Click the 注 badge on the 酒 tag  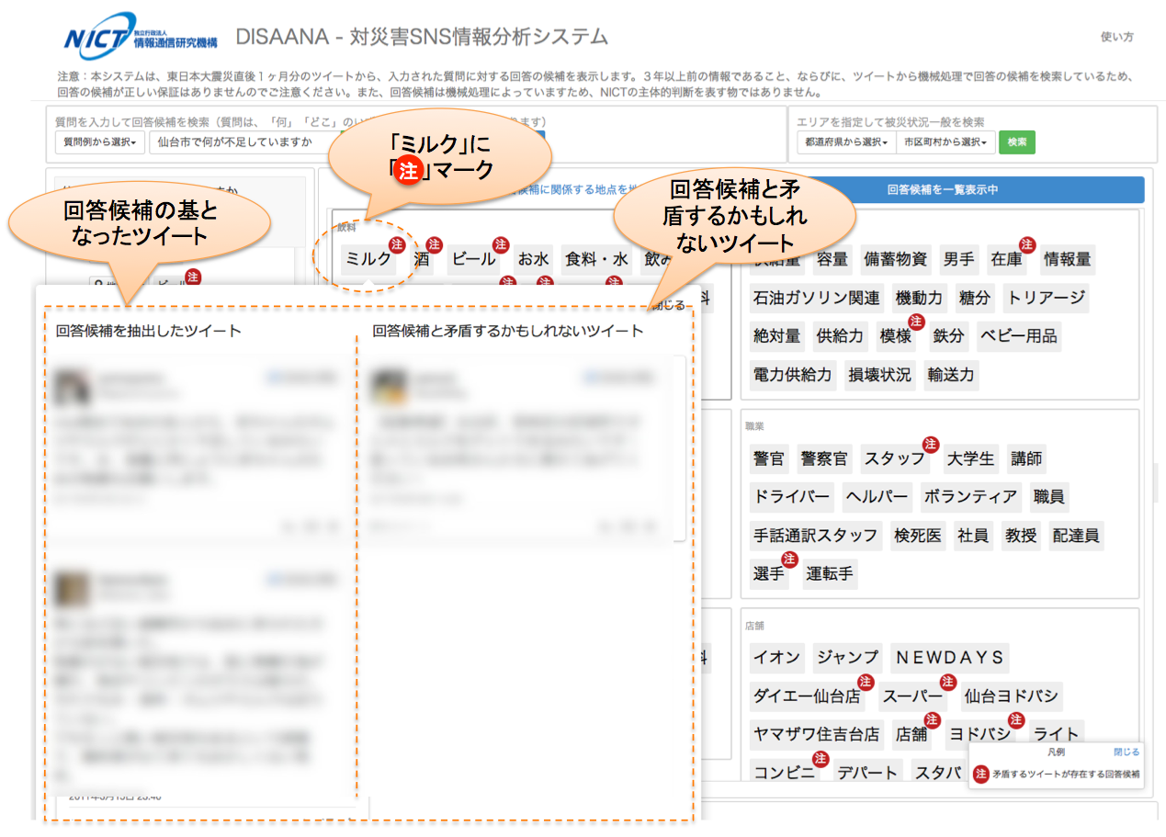click(435, 244)
